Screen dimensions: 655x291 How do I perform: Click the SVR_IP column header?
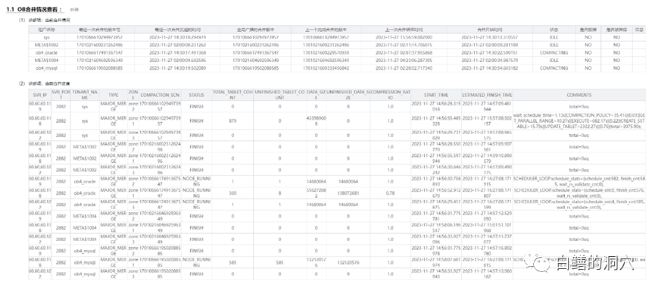(39, 95)
